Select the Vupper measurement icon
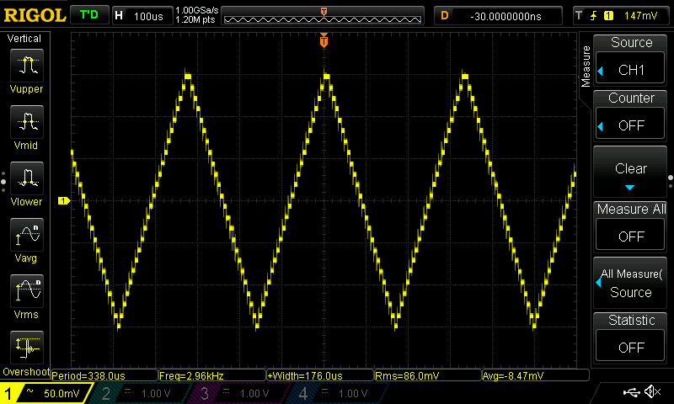This screenshot has width=674, height=404. coord(27,66)
